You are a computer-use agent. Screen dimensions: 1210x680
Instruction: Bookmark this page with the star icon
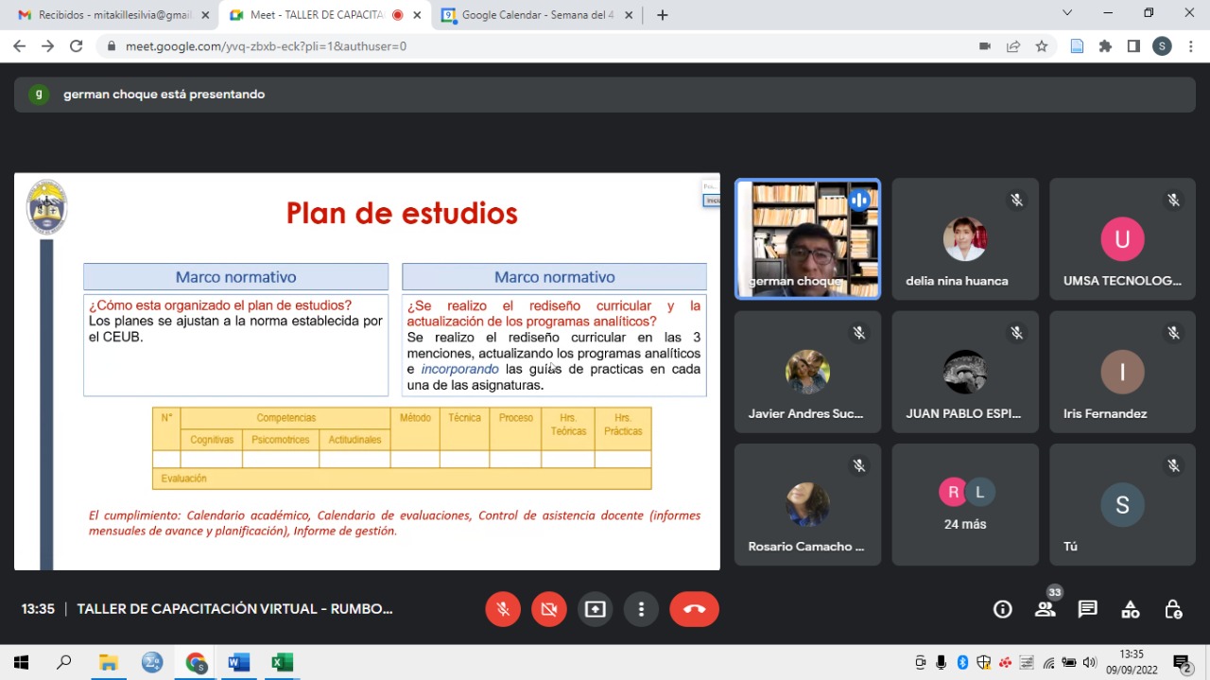(x=1042, y=46)
